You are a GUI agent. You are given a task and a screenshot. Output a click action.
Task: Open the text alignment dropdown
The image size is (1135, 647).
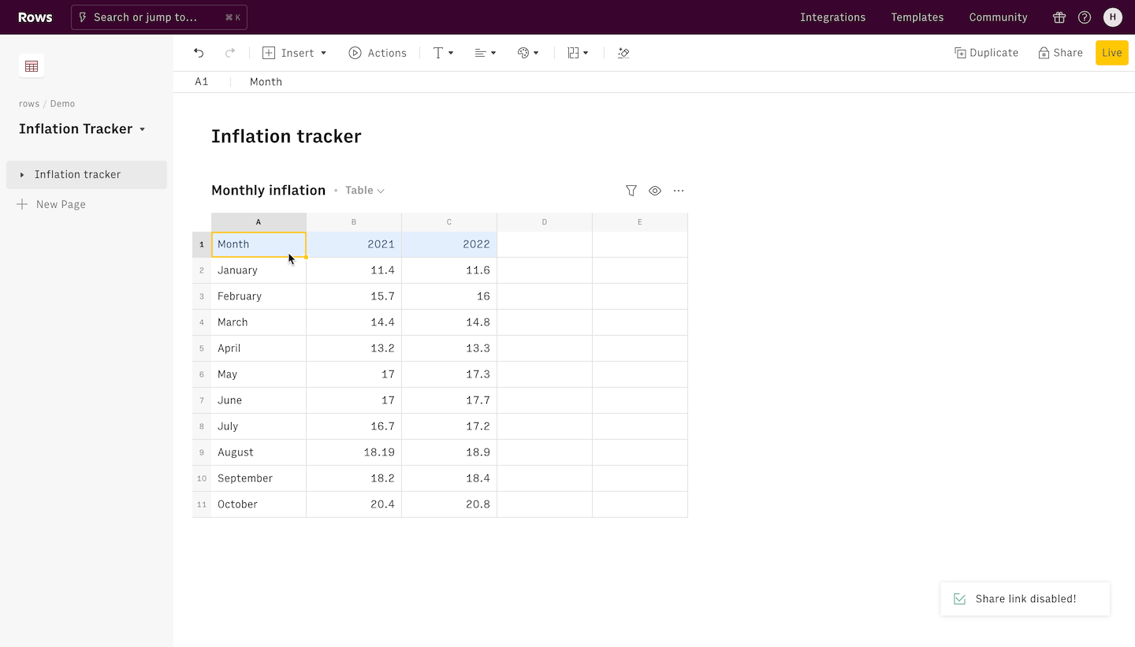point(486,53)
